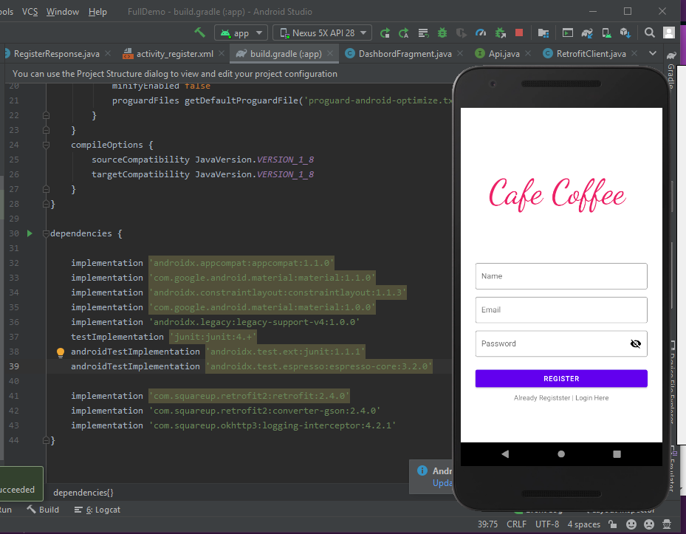Tap the REGISTER button in emulator

(x=561, y=379)
